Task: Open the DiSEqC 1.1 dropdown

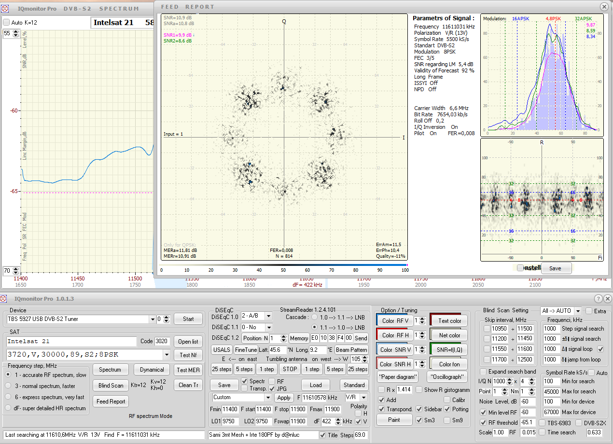Action: point(269,327)
